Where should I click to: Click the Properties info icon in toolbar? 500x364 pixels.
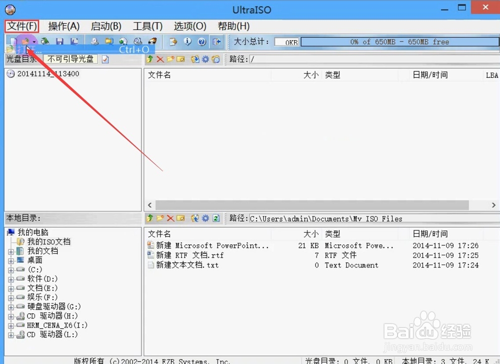(x=187, y=42)
